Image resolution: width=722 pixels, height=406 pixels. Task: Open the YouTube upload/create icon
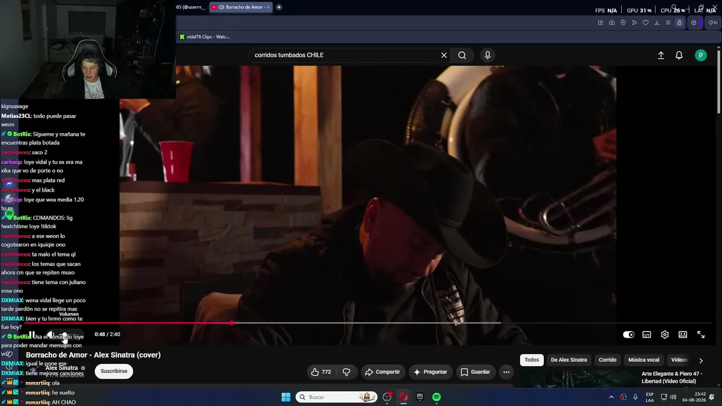(x=661, y=55)
